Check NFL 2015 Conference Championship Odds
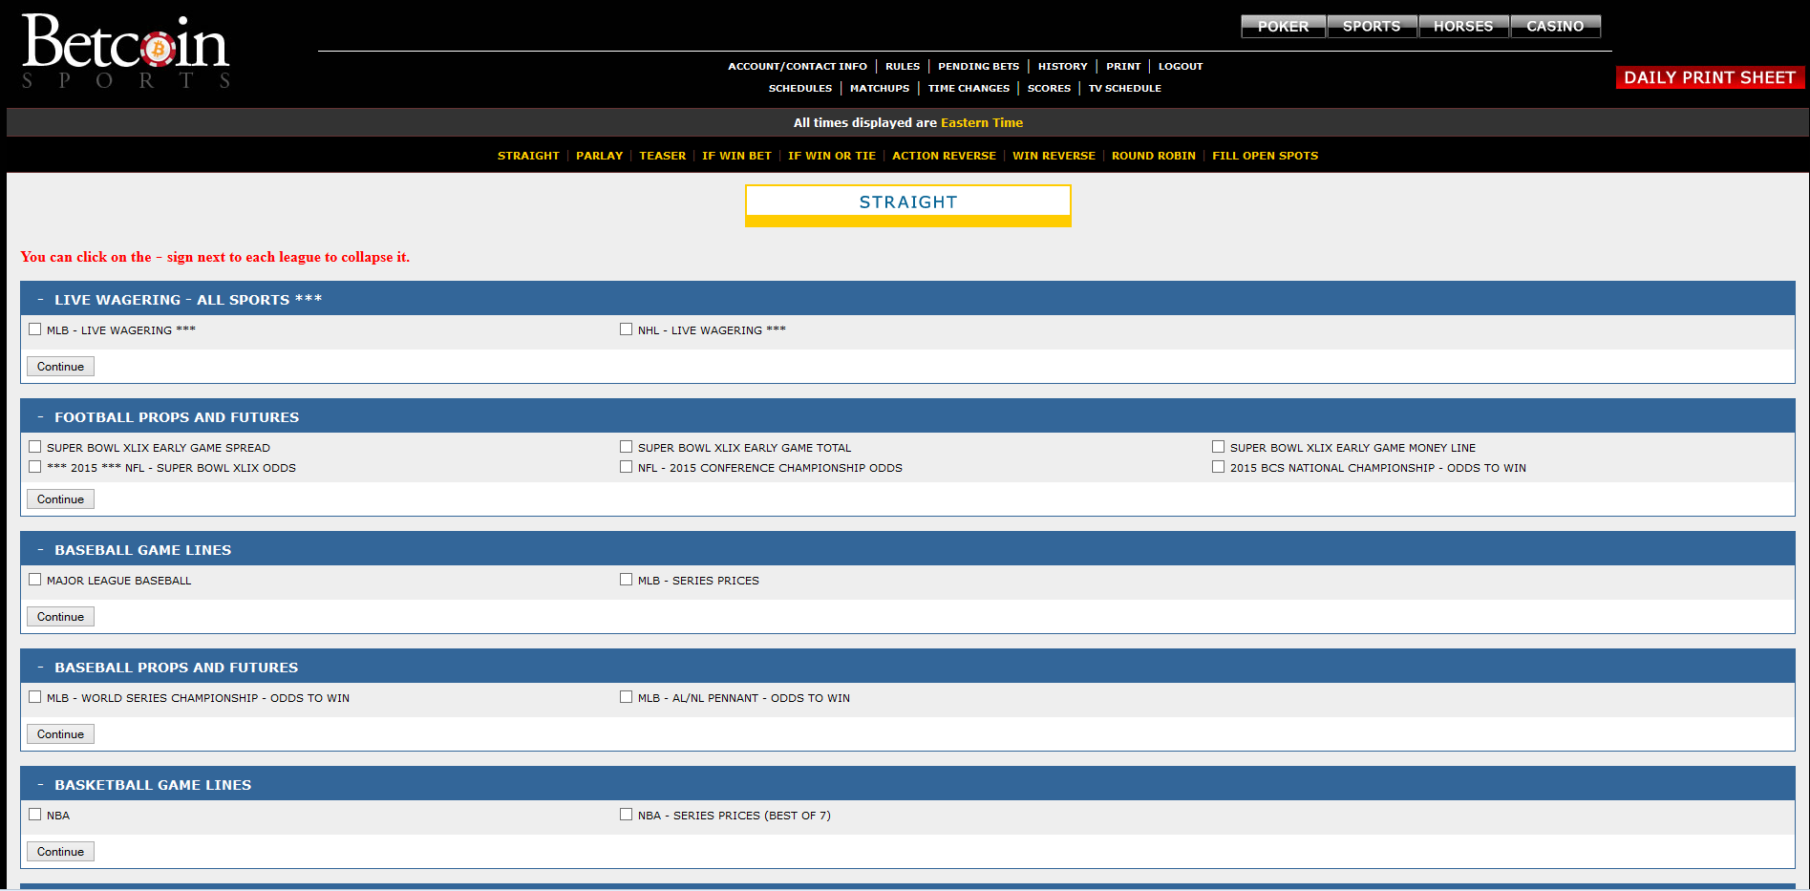The image size is (1810, 891). 627,467
